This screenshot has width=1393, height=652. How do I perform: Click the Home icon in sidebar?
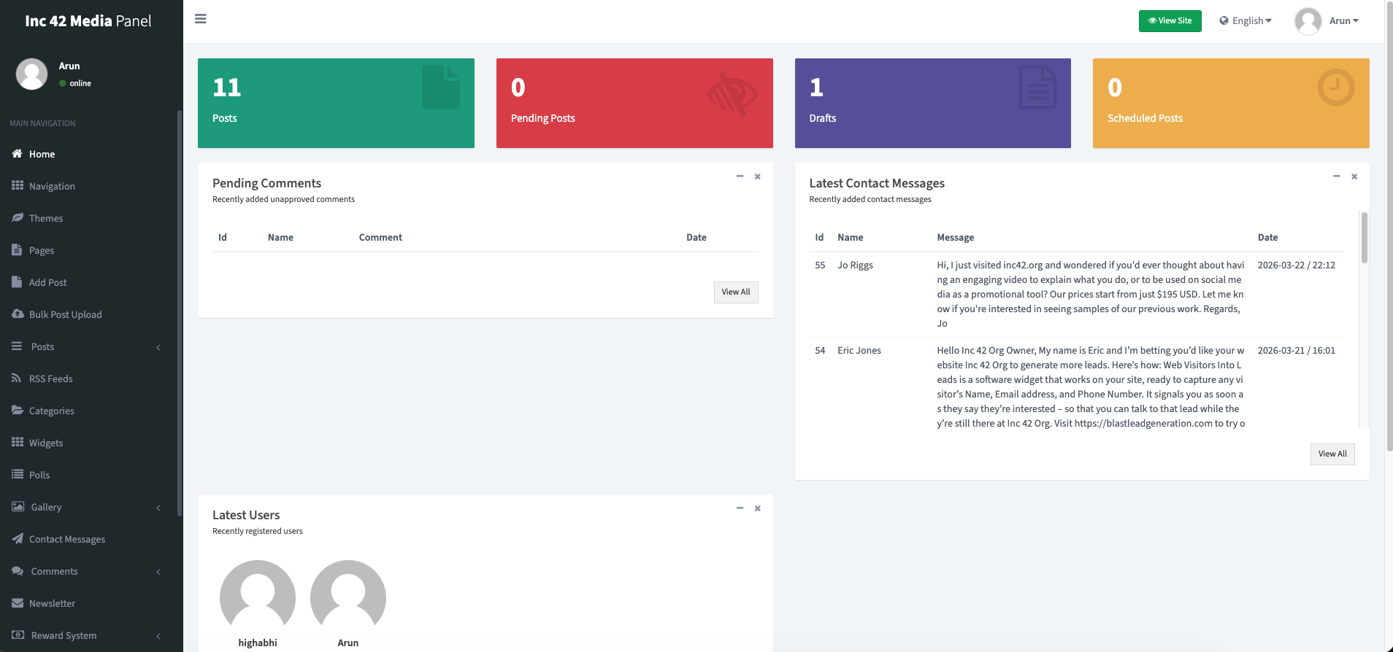point(18,154)
